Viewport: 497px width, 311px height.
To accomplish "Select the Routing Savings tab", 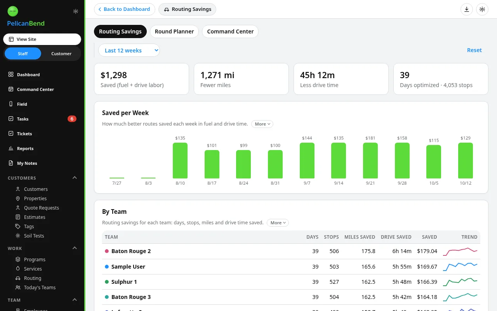I will pyautogui.click(x=120, y=31).
